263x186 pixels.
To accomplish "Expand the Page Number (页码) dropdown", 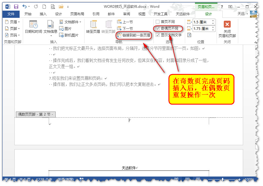I will (x=12, y=35).
